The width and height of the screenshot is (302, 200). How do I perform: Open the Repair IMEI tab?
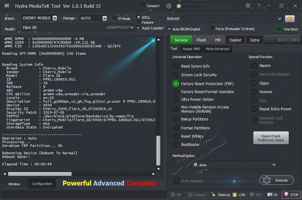pos(191,49)
